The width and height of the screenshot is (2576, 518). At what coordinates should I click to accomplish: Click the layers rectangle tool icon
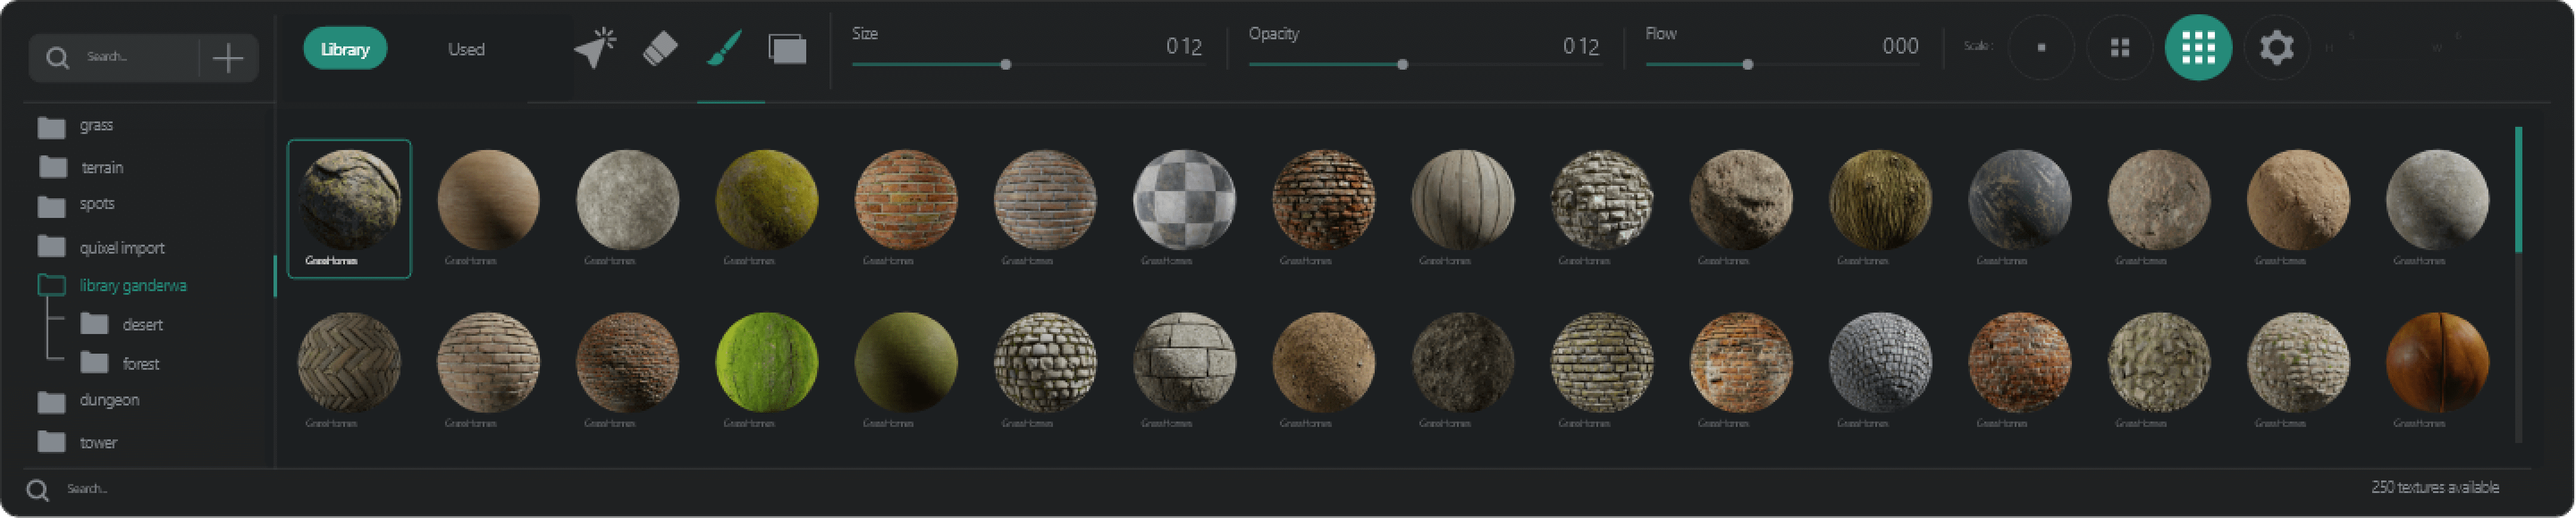pyautogui.click(x=787, y=48)
